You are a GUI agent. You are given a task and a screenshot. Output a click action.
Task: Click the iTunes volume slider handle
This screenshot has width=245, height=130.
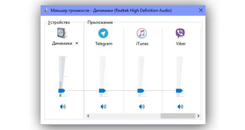[141, 91]
